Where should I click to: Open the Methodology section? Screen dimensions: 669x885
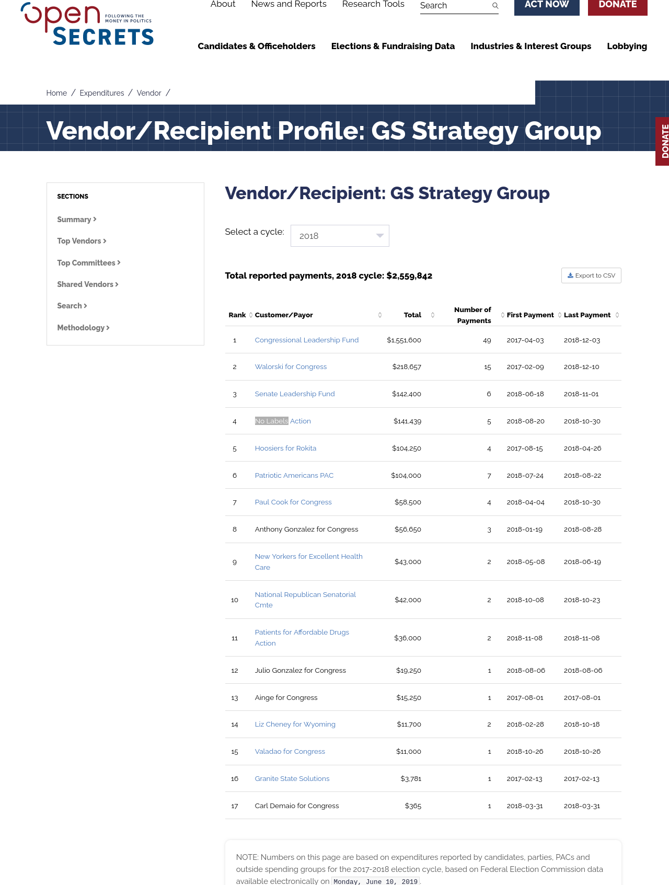tap(83, 328)
